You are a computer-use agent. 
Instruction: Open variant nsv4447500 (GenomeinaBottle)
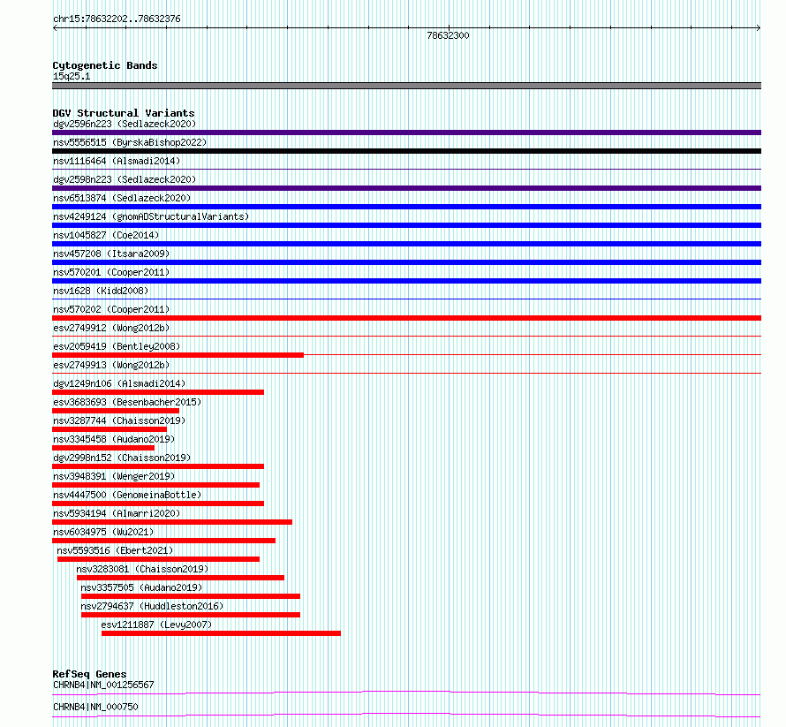(x=127, y=495)
